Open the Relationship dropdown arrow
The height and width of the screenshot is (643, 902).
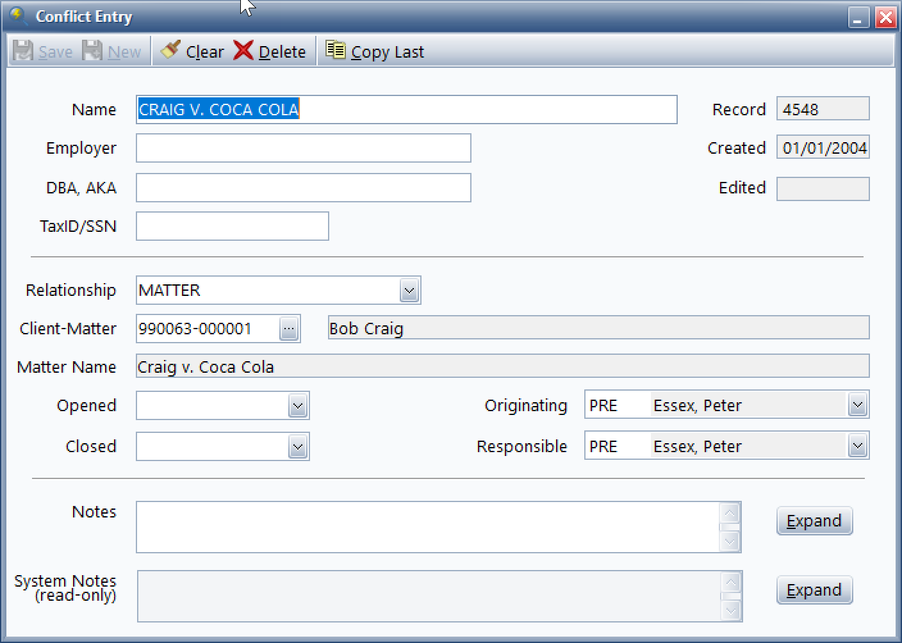click(x=409, y=290)
